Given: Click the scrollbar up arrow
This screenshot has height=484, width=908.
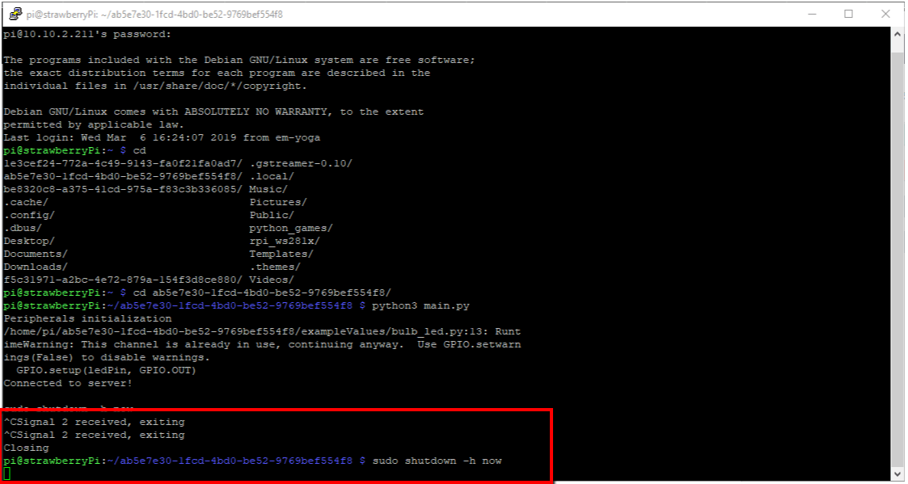Looking at the screenshot, I should (x=897, y=34).
